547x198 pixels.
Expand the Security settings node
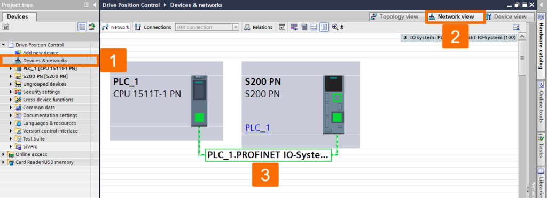point(11,92)
